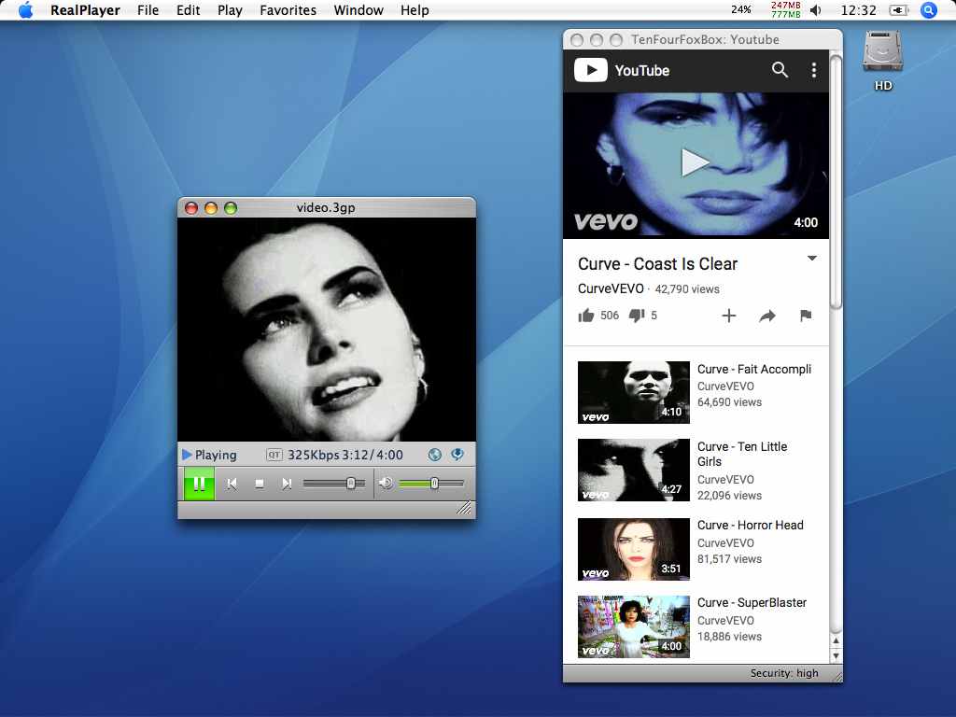Click the Curve - Fait Accompli title

click(x=754, y=370)
